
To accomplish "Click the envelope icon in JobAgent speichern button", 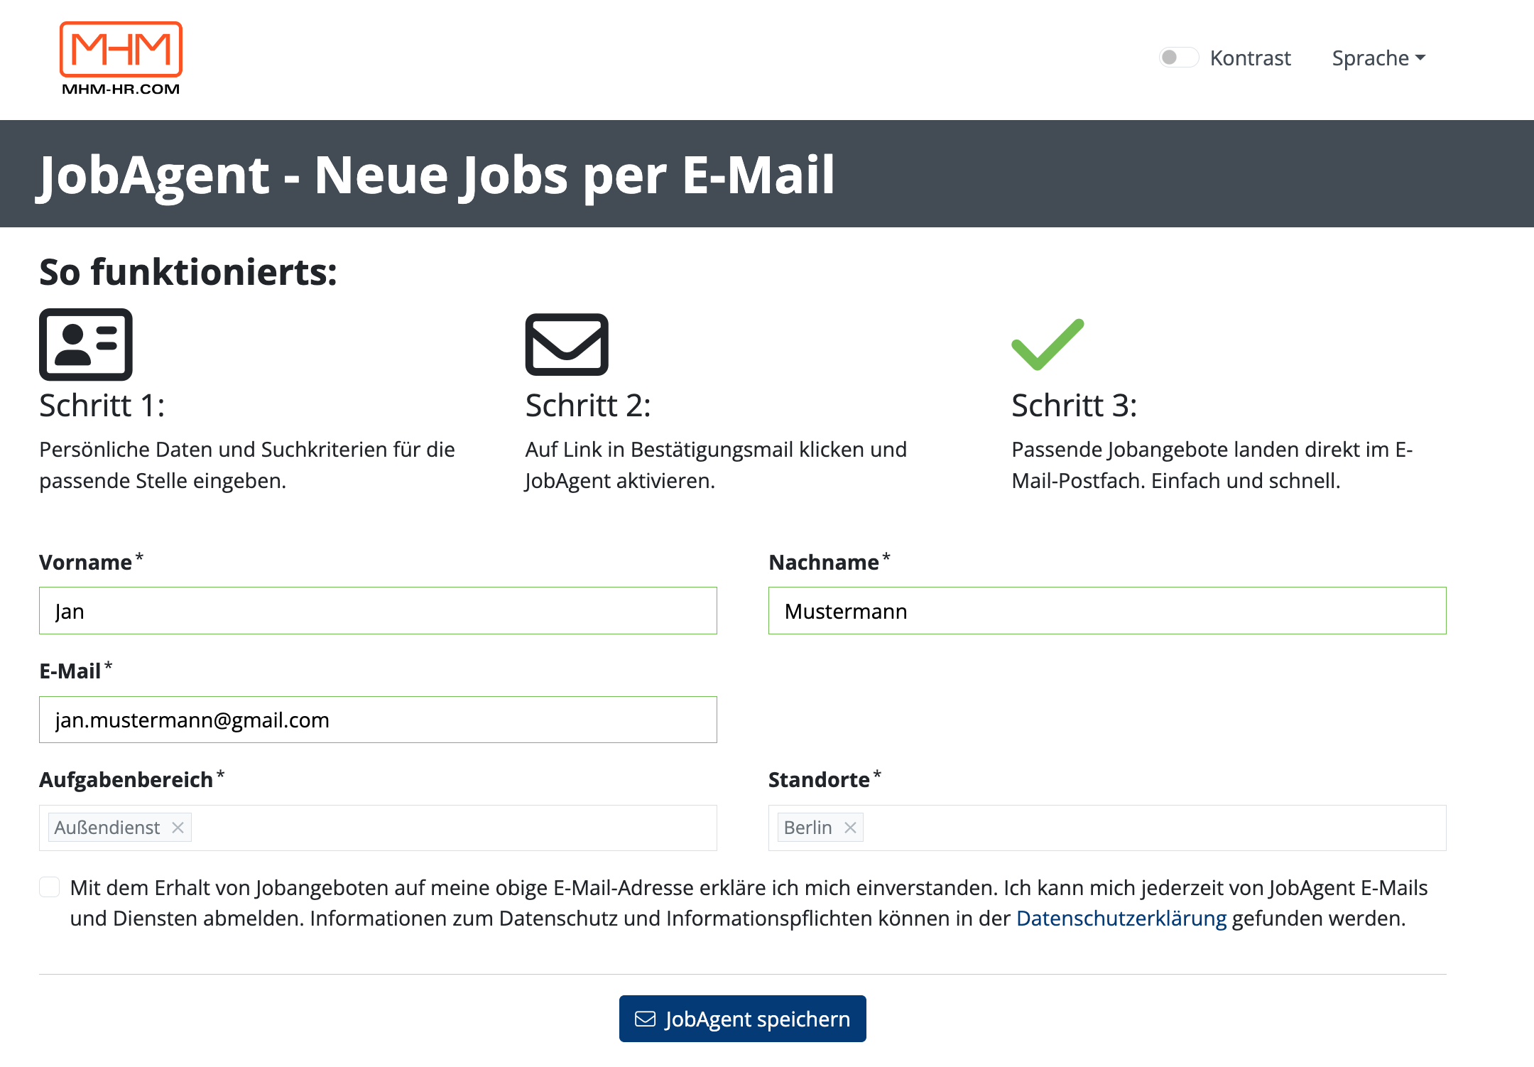I will (x=646, y=1019).
